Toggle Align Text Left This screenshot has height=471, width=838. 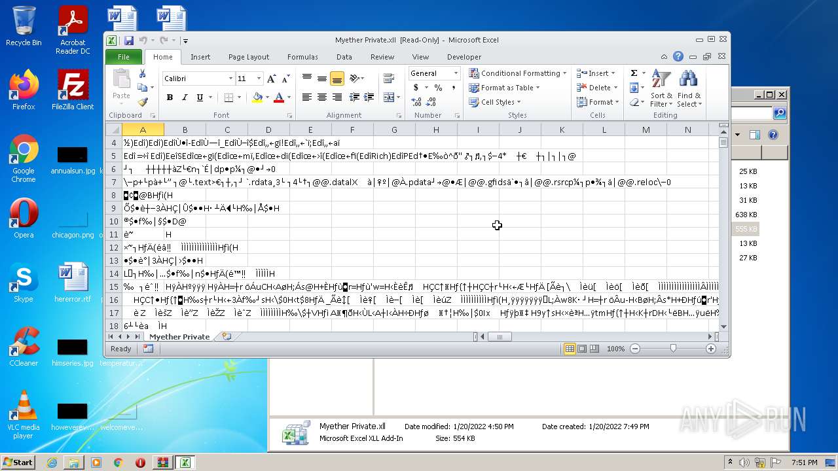tap(306, 97)
